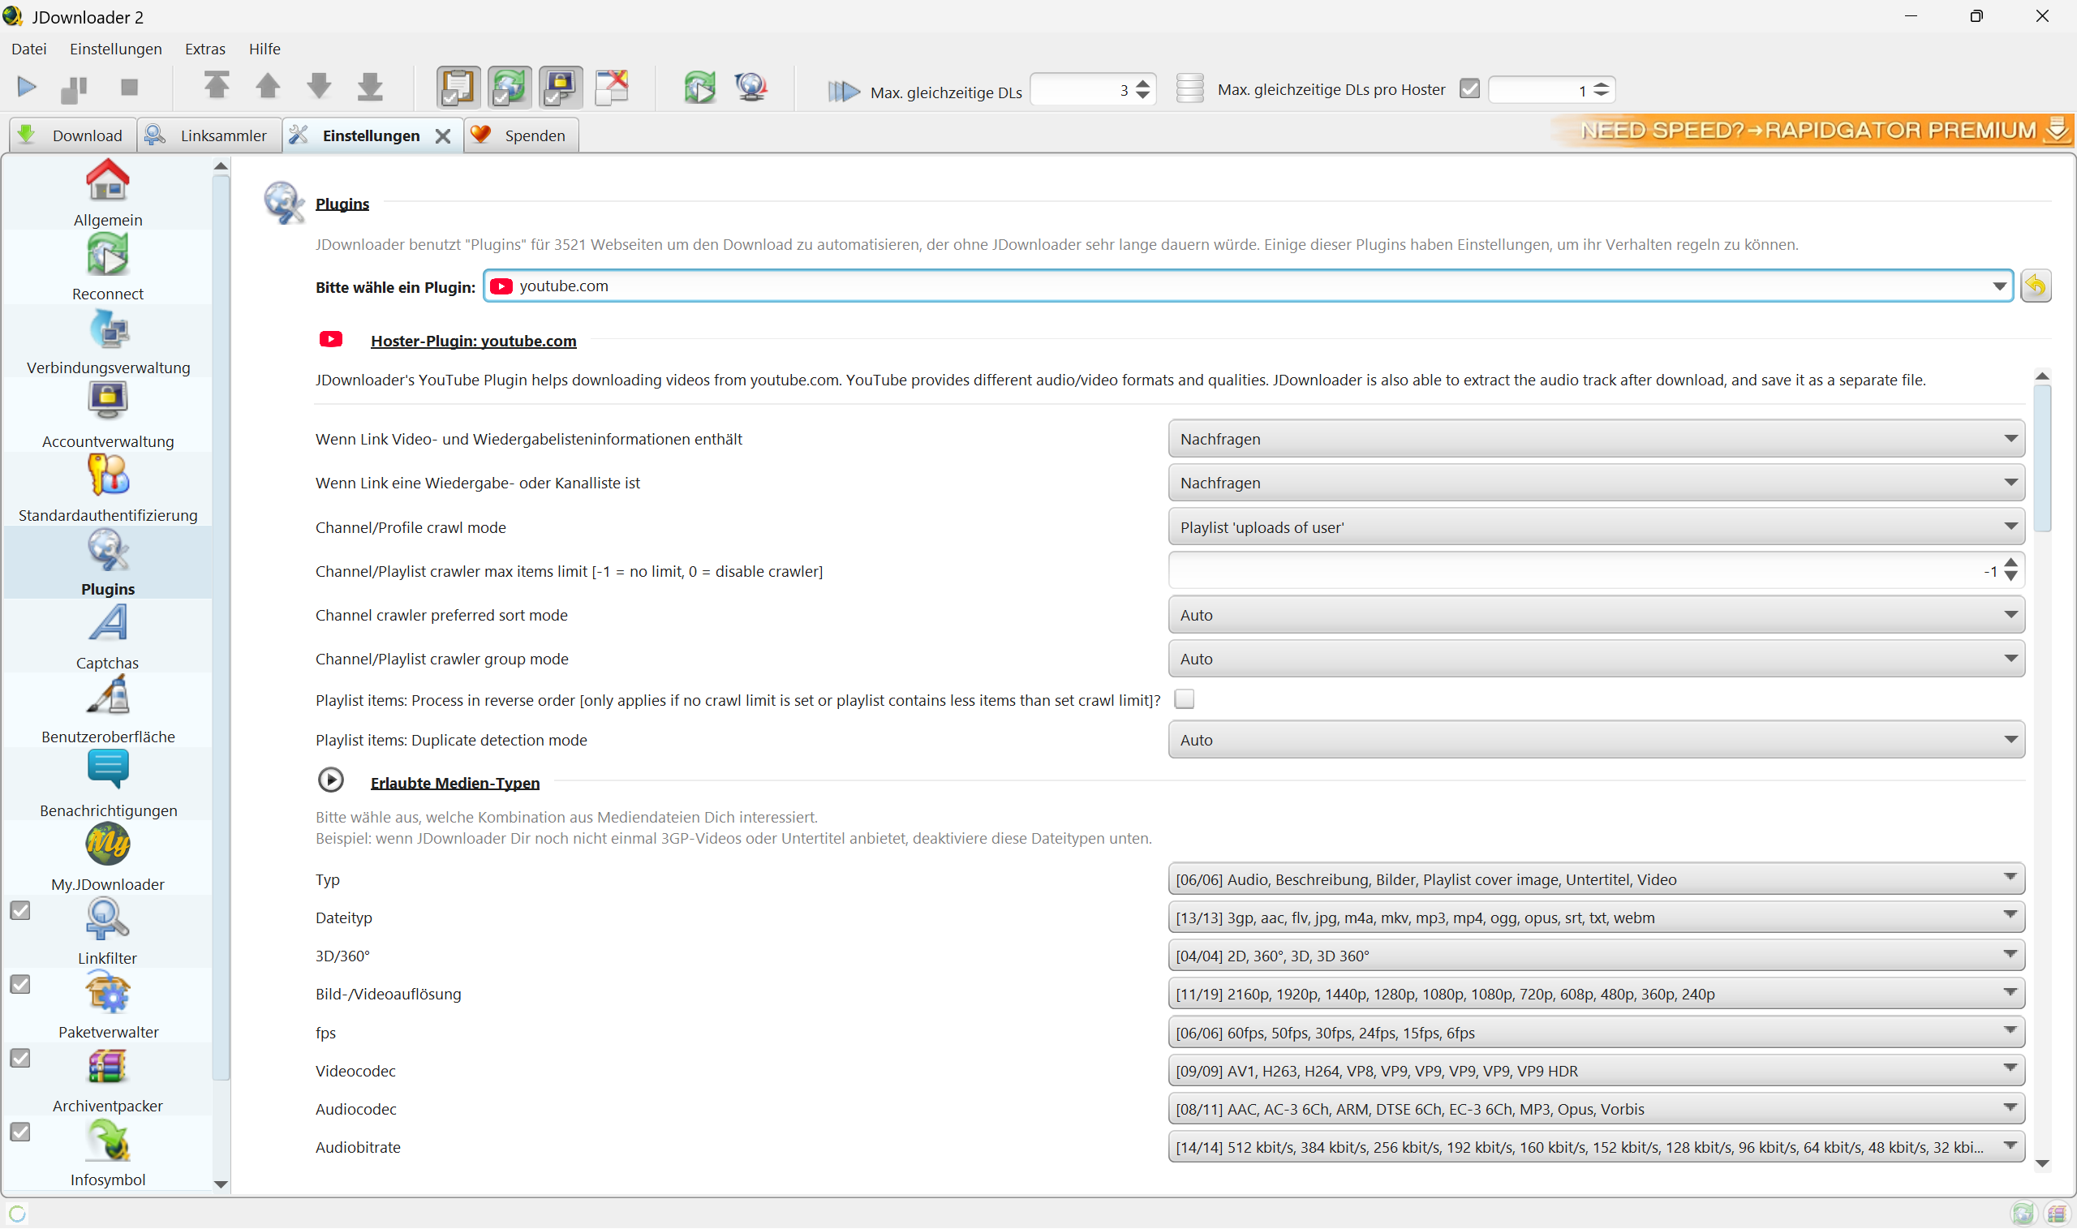Viewport: 2077px width, 1229px height.
Task: Toggle silent mode toolbar icon with red X
Action: click(613, 88)
